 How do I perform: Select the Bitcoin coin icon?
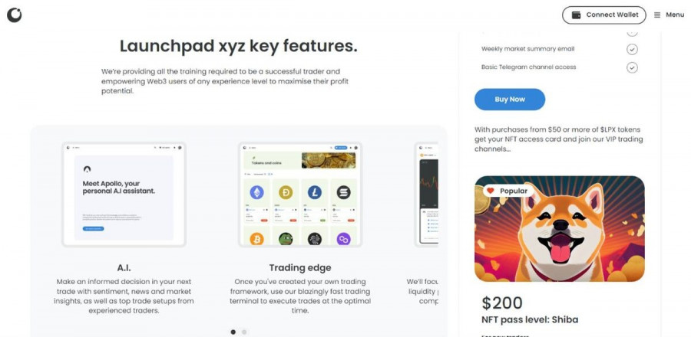(256, 239)
